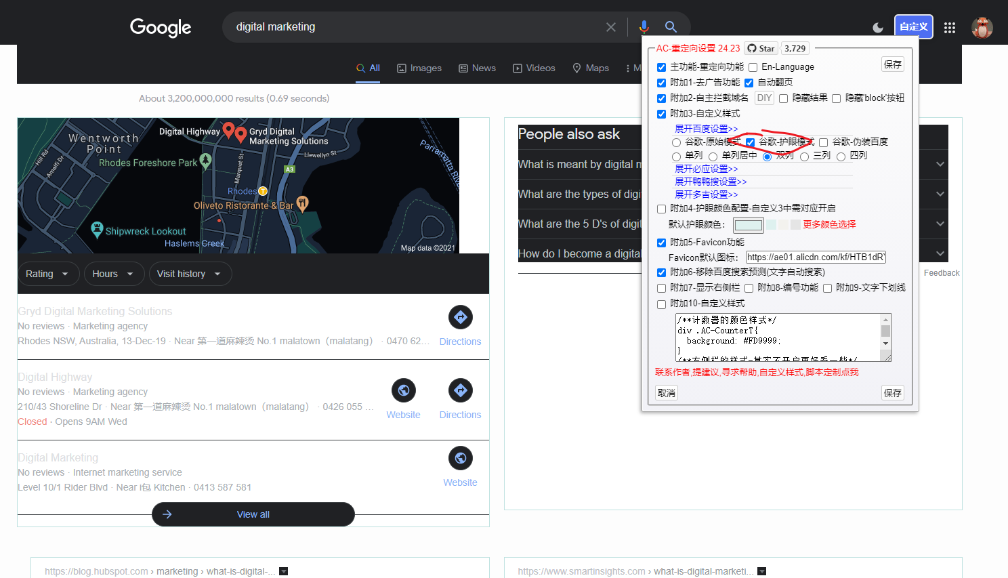The width and height of the screenshot is (1008, 578).
Task: Click the Favicon default URL input field
Action: [816, 257]
